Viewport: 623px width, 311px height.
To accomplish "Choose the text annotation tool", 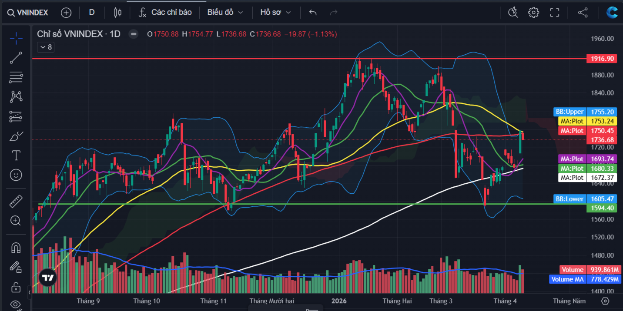I will 16,155.
